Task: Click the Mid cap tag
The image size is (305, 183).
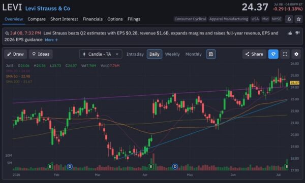Action: (265, 19)
